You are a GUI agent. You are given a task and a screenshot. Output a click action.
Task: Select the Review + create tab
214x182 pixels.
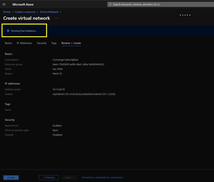coord(71,43)
